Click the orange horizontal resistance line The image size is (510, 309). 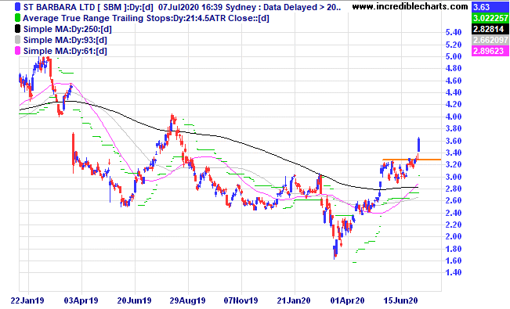[x=412, y=160]
